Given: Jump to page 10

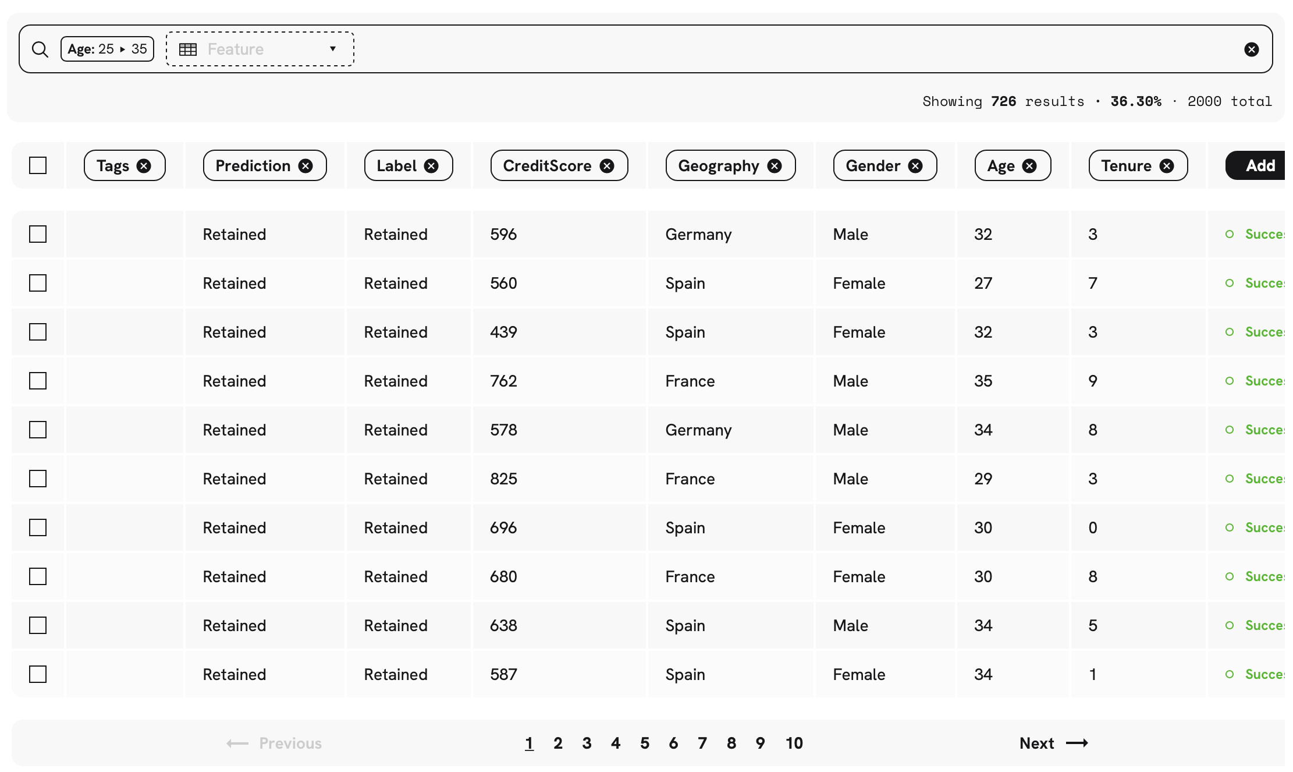Looking at the screenshot, I should point(794,743).
